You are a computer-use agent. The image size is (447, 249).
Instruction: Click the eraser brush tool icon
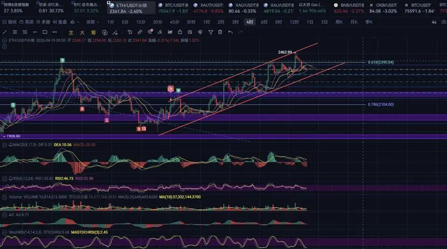[160, 32]
